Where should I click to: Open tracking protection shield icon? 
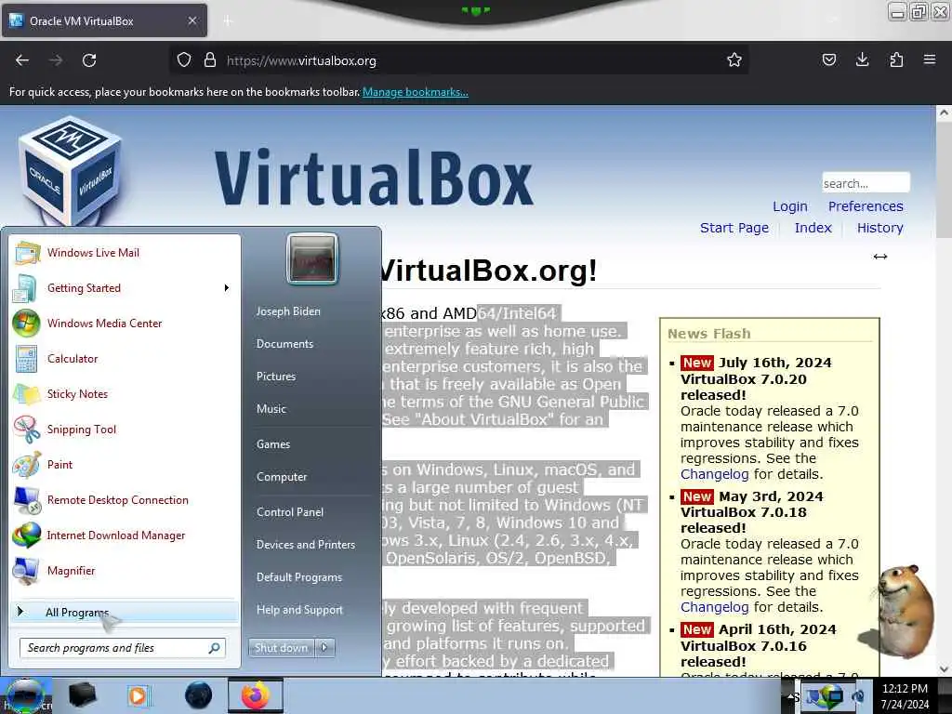pyautogui.click(x=184, y=60)
